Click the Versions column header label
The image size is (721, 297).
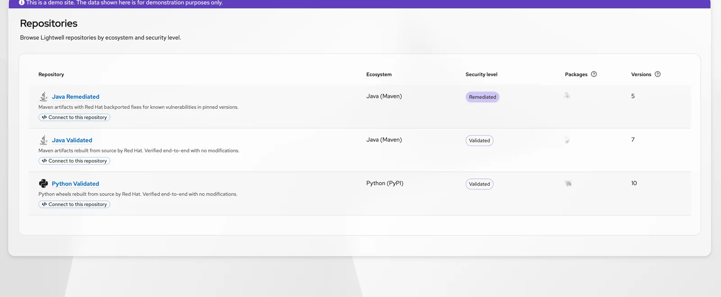point(641,74)
